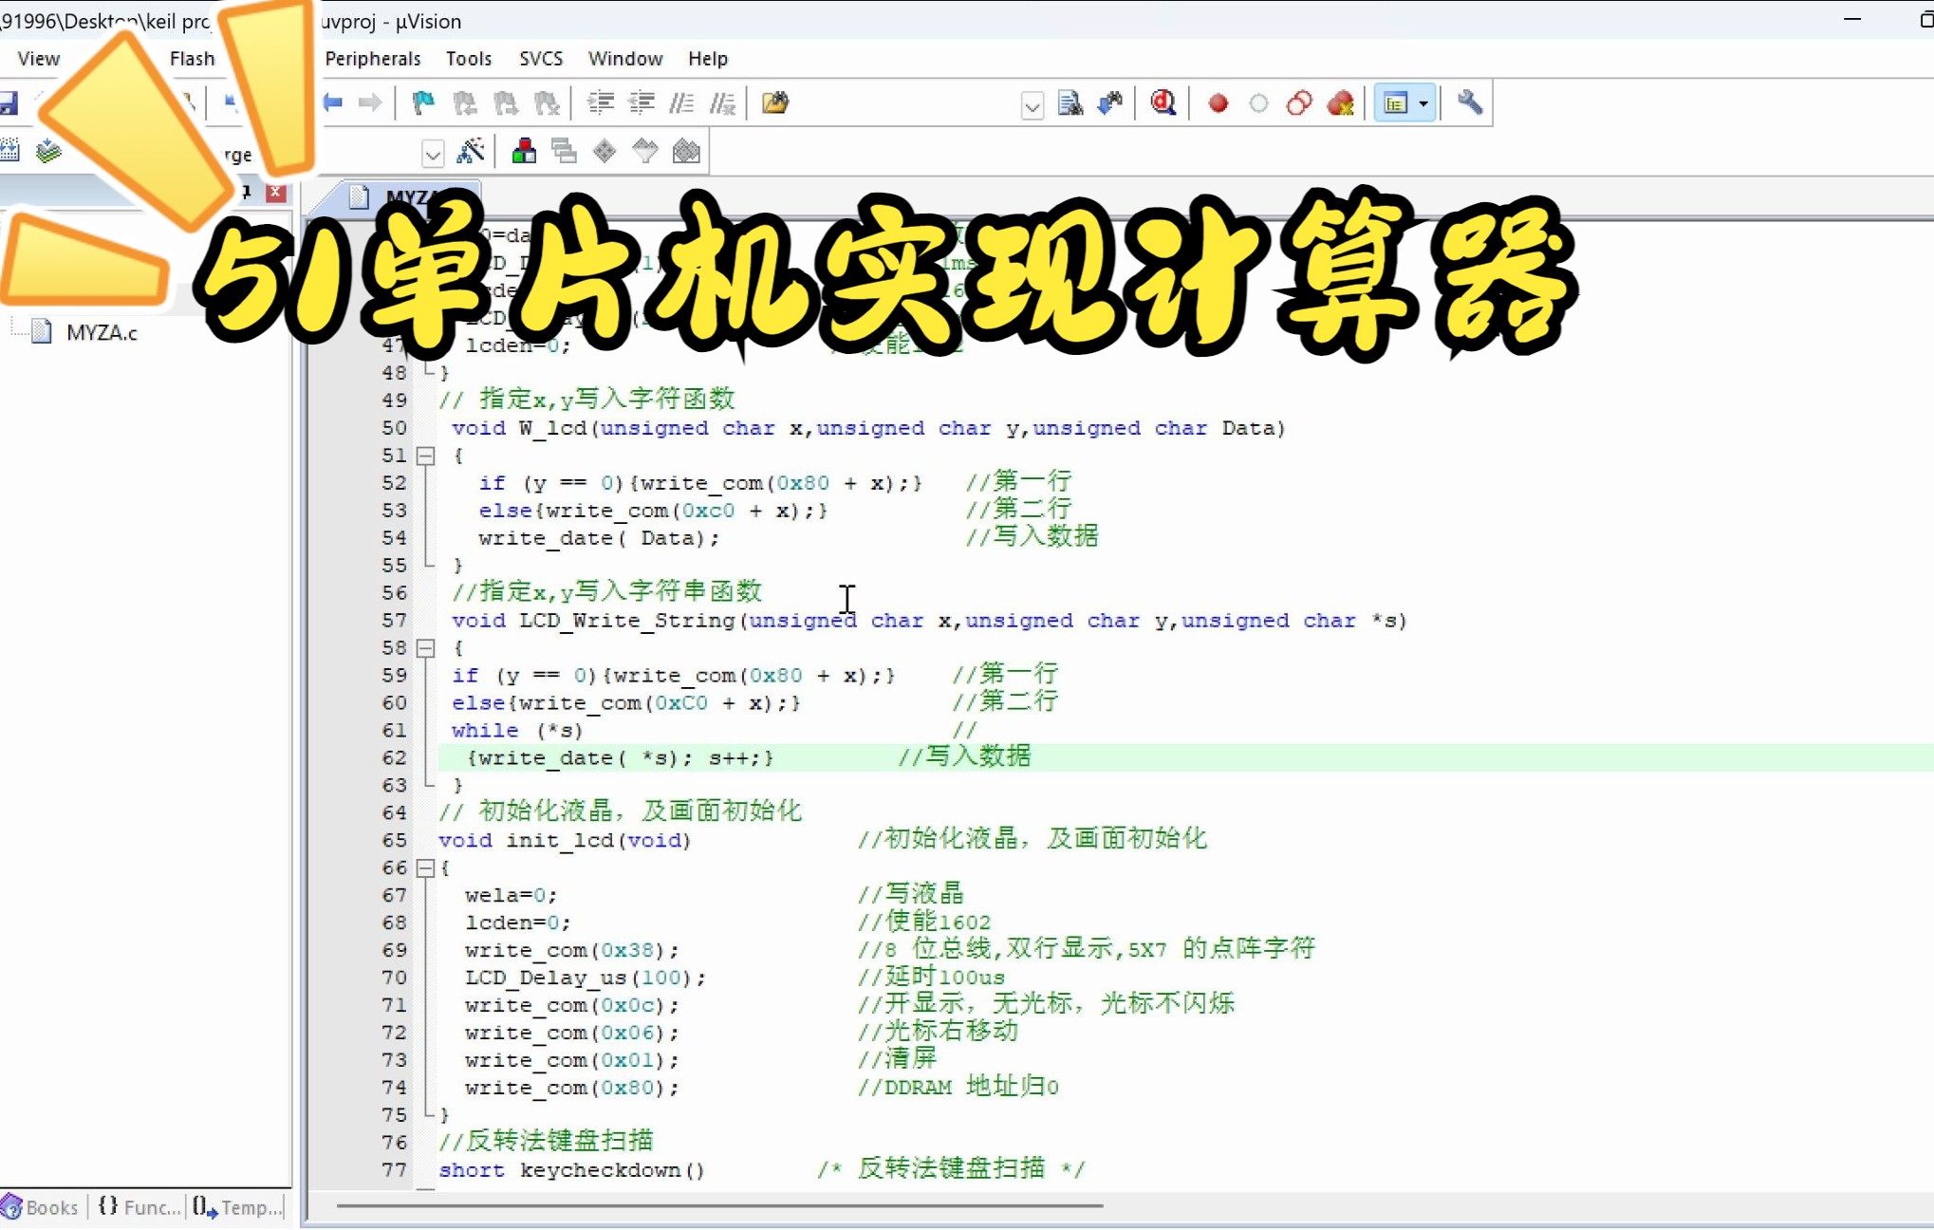
Task: Click the indent selected text icon
Action: click(x=601, y=102)
